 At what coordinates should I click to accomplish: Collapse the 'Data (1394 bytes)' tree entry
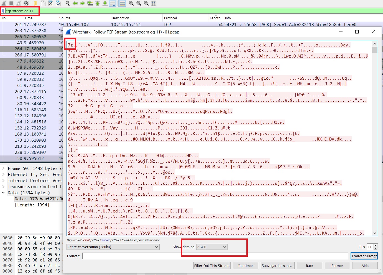pyautogui.click(x=3, y=193)
